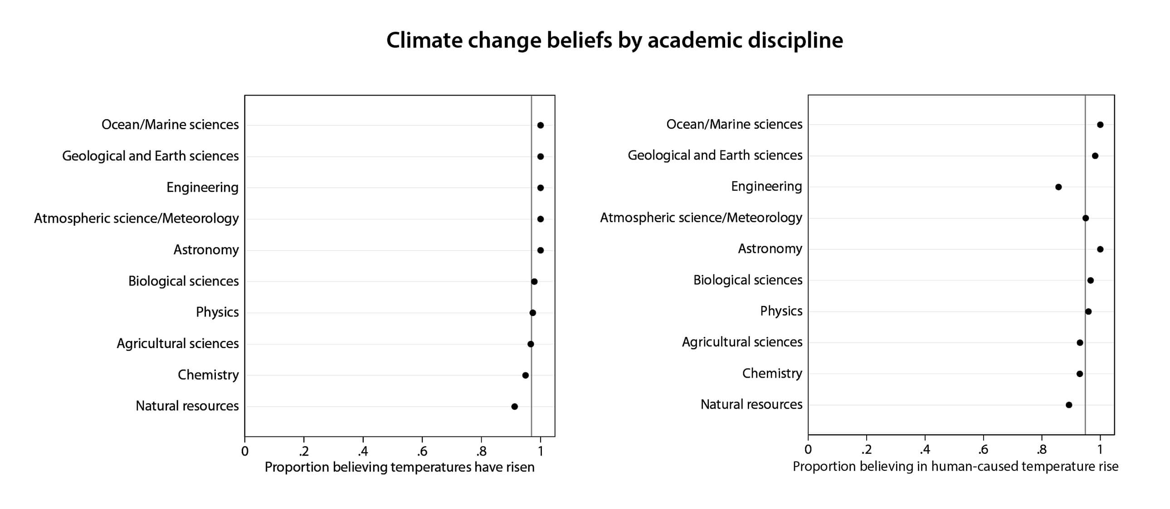Select the 'Engineering' label in the left chart
Image resolution: width=1170 pixels, height=509 pixels.
click(x=202, y=187)
